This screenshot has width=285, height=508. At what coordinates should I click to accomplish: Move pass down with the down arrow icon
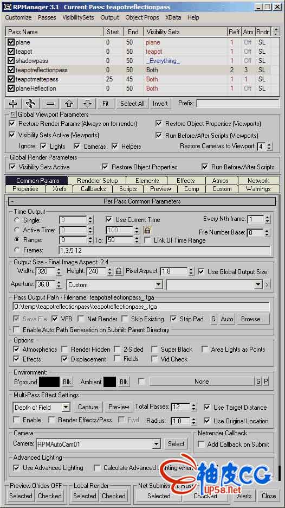point(87,104)
